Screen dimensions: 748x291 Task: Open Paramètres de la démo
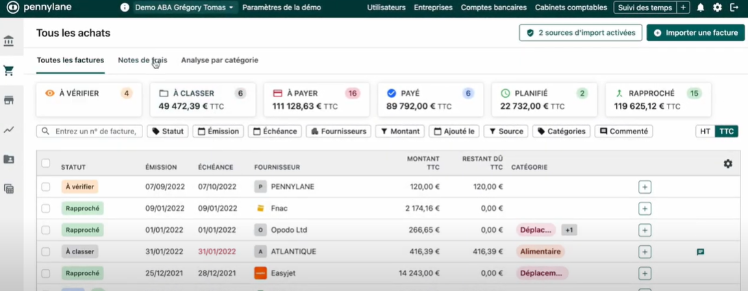click(282, 8)
